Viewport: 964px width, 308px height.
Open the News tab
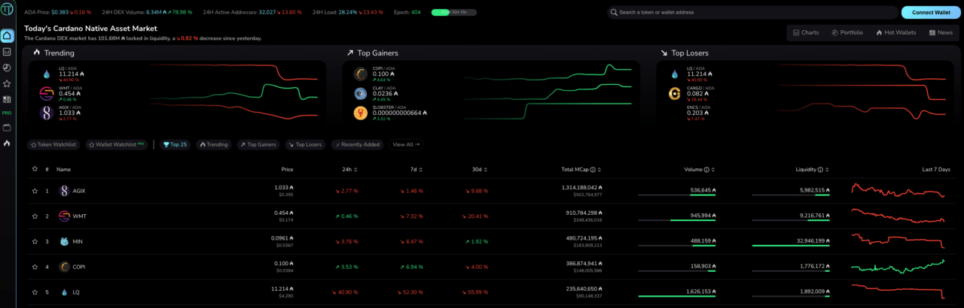tap(941, 33)
